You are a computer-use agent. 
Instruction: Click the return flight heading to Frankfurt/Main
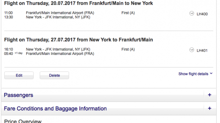click(x=79, y=40)
